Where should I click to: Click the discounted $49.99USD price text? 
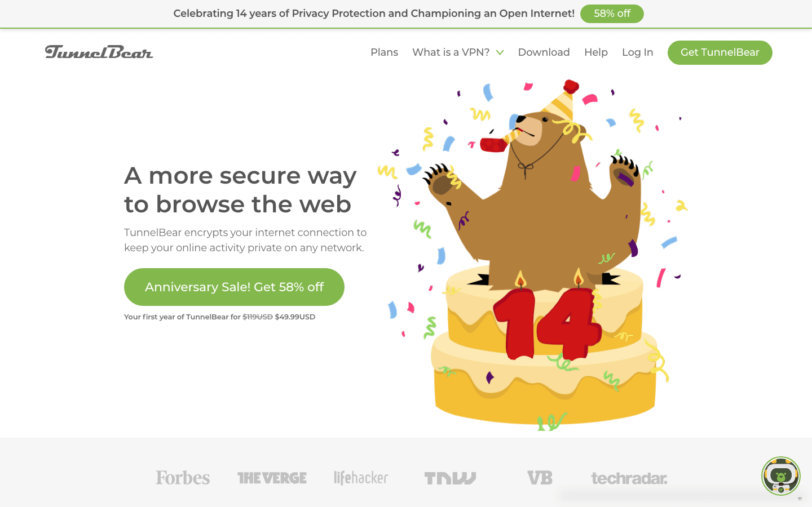[295, 317]
